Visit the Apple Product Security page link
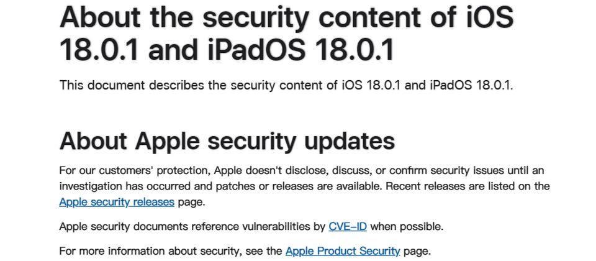Image resolution: width=596 pixels, height=261 pixels. [x=343, y=251]
